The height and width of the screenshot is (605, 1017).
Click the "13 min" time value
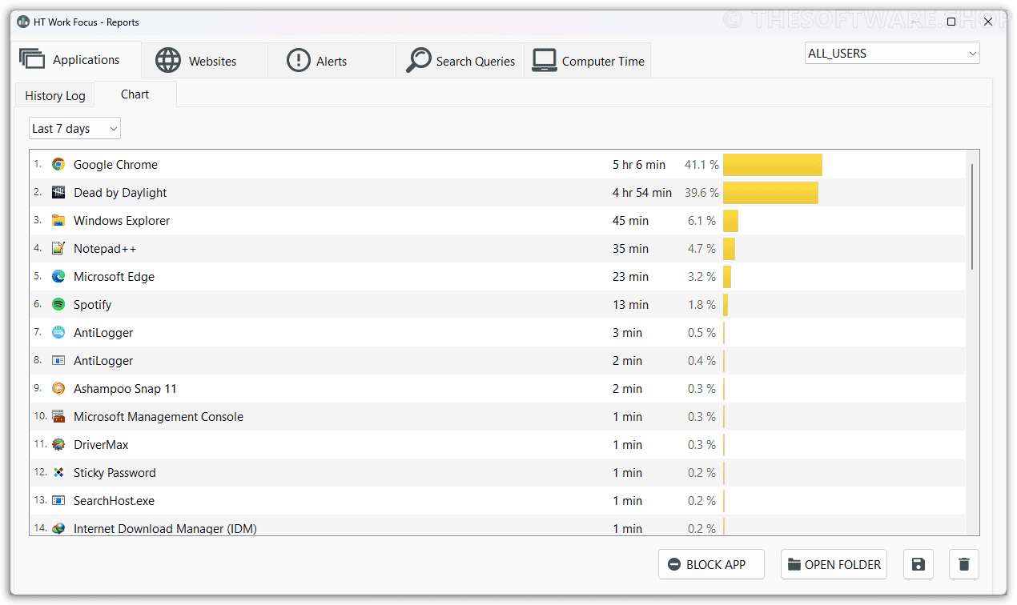pyautogui.click(x=630, y=305)
